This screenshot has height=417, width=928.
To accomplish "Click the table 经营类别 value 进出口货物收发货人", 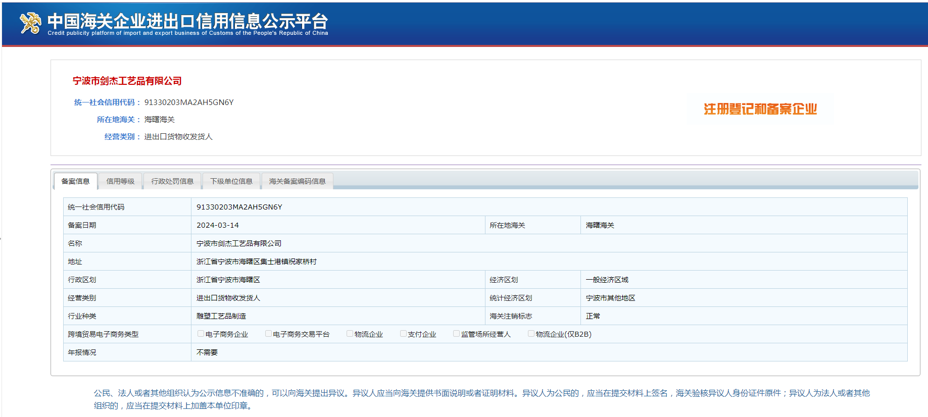I will pos(228,298).
